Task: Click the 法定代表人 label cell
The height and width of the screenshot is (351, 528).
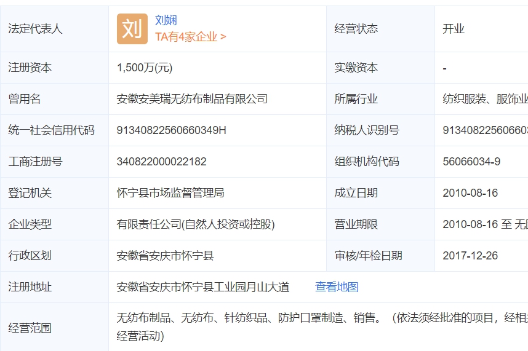Action: [x=55, y=29]
